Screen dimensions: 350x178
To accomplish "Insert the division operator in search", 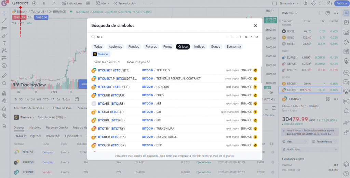I will pos(230,37).
